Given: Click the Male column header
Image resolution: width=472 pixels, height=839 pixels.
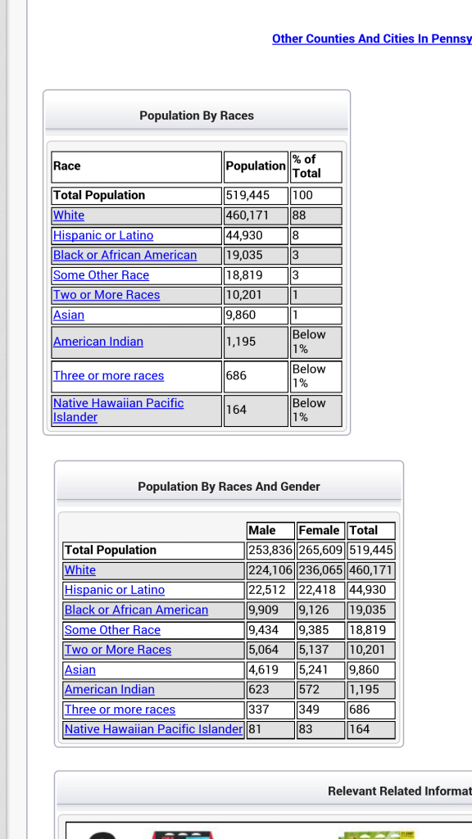Looking at the screenshot, I should coord(270,531).
